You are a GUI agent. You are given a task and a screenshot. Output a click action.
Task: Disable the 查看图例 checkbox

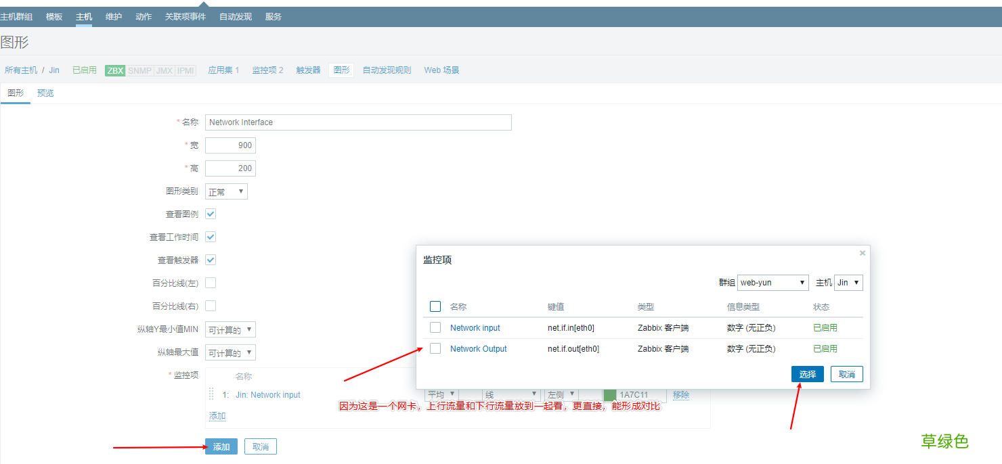click(211, 213)
